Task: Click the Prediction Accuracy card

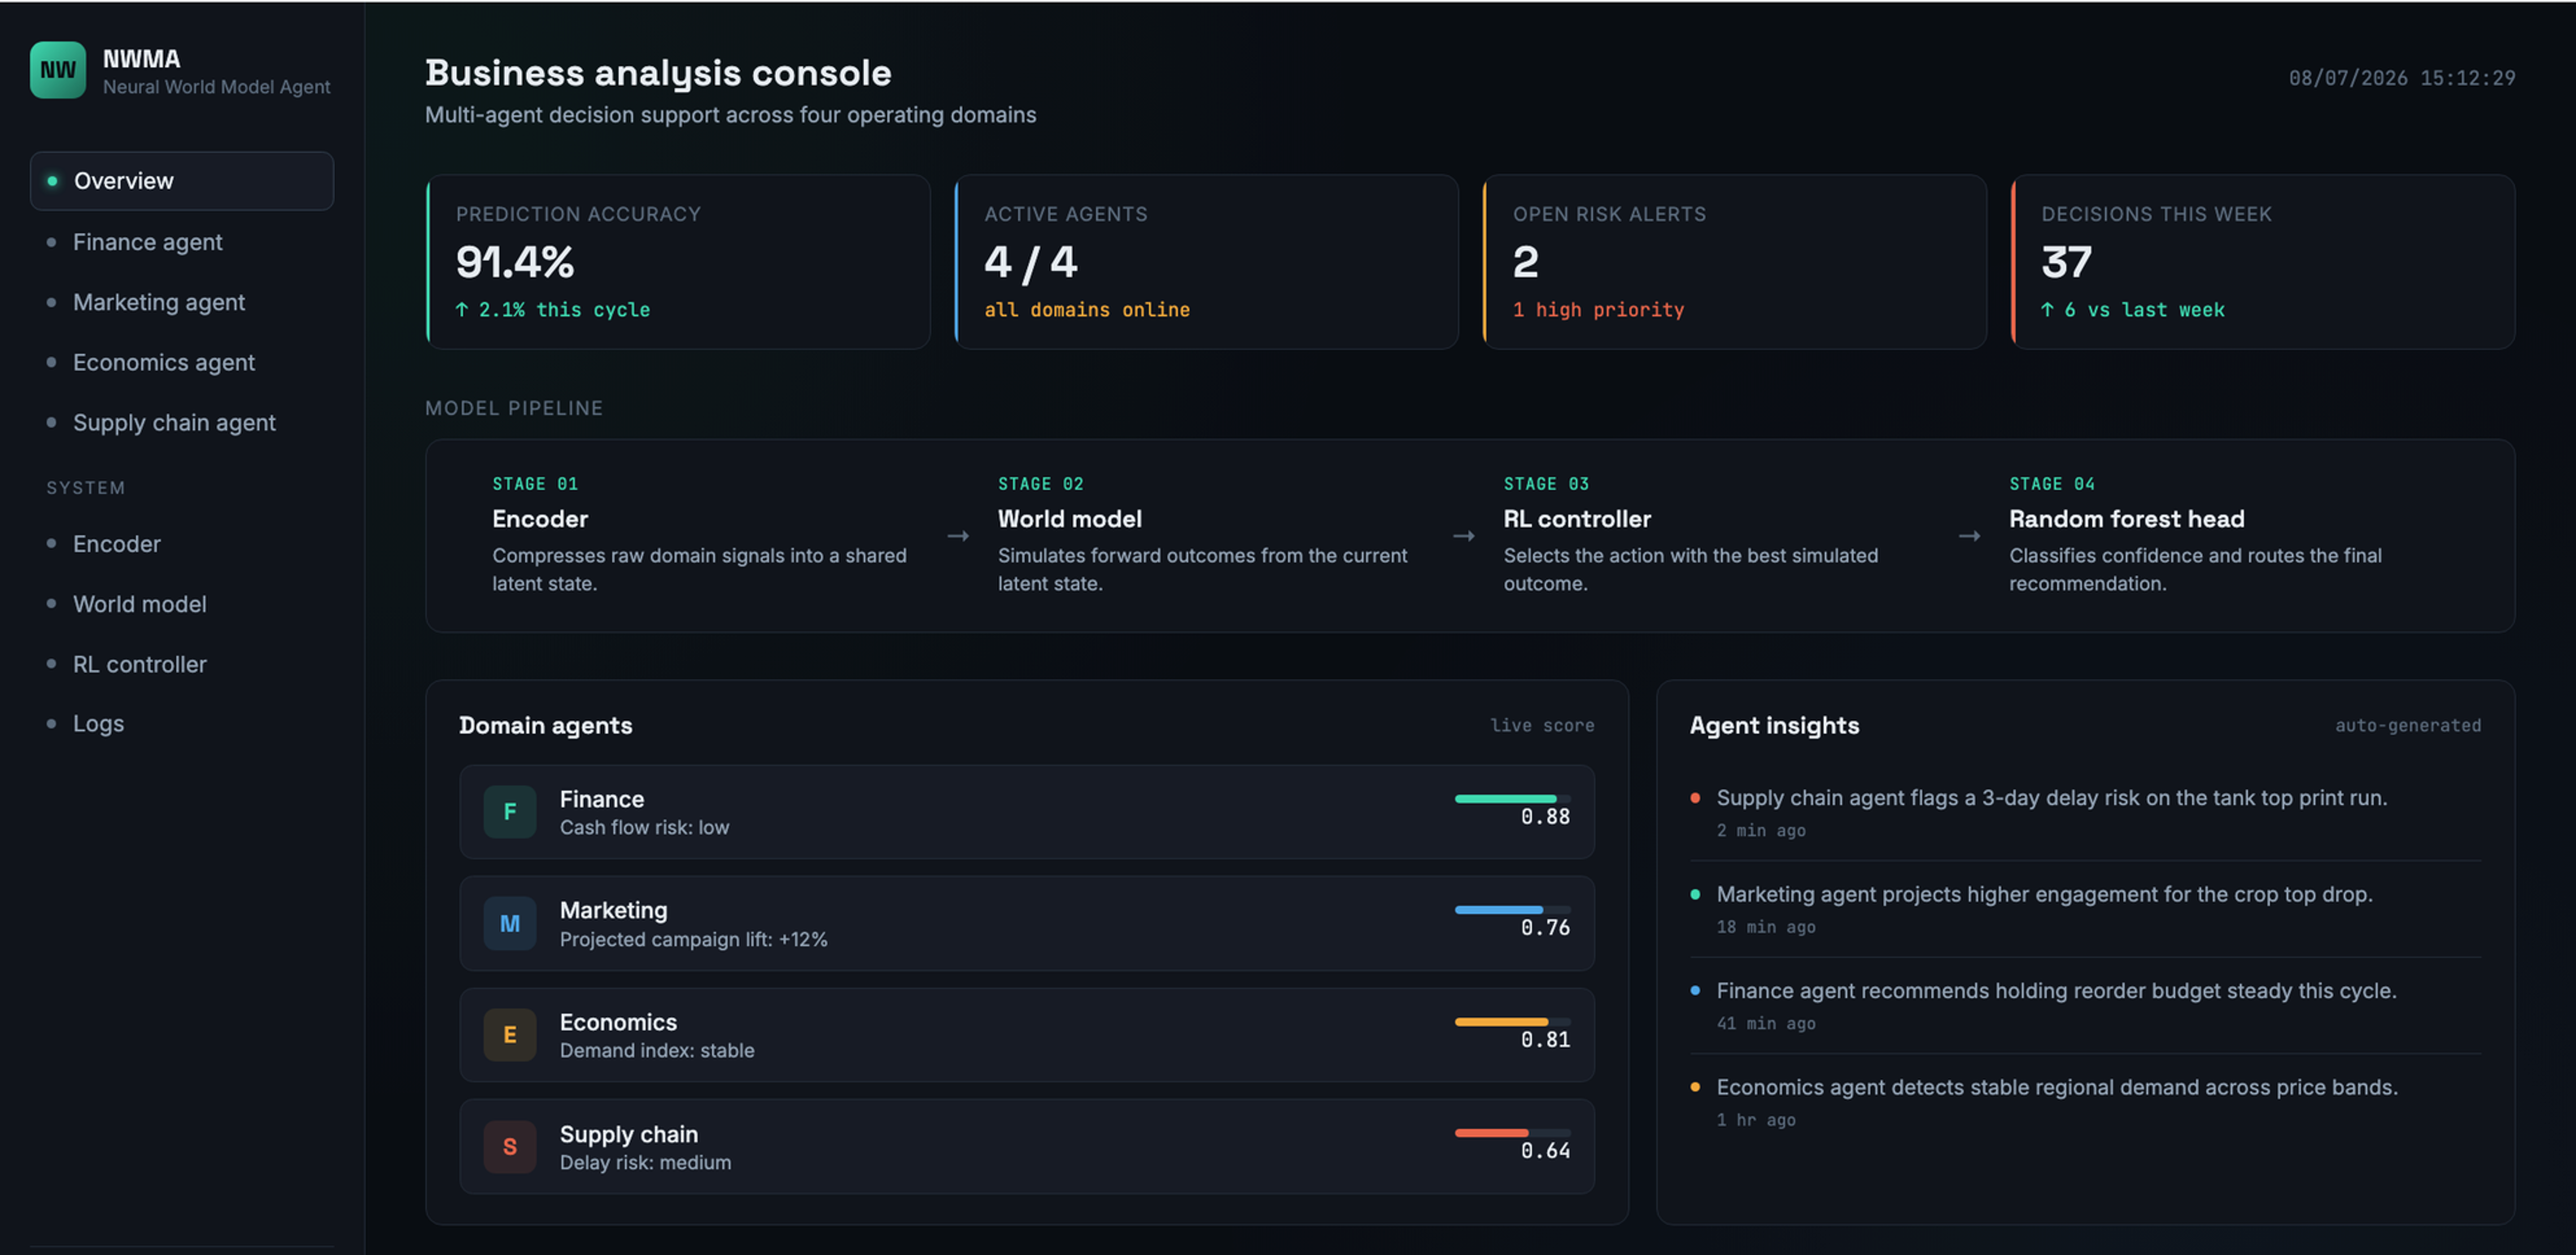Action: click(678, 262)
